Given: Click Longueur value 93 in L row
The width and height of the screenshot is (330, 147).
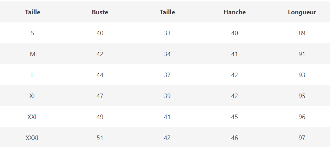Looking at the screenshot, I should point(302,75).
